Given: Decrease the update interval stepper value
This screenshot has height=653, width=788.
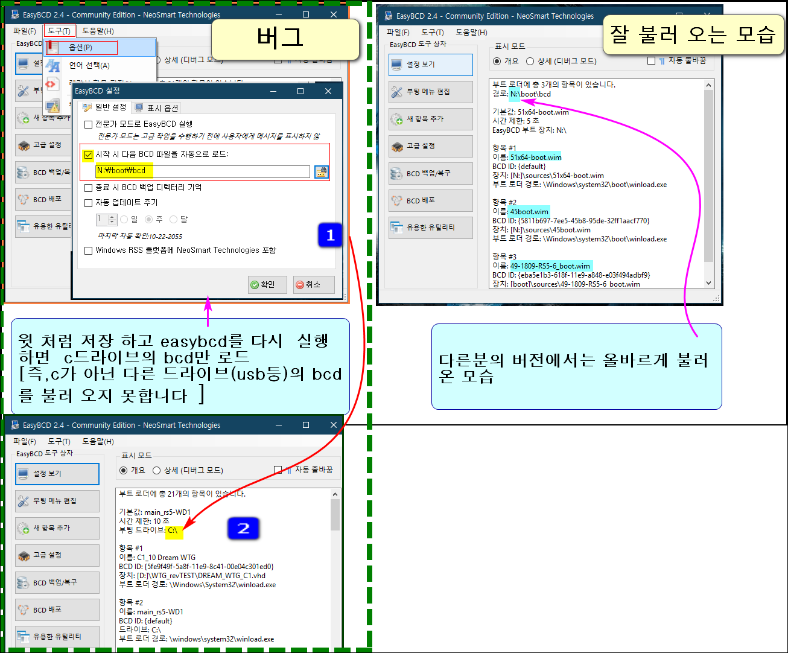Looking at the screenshot, I should (x=112, y=223).
